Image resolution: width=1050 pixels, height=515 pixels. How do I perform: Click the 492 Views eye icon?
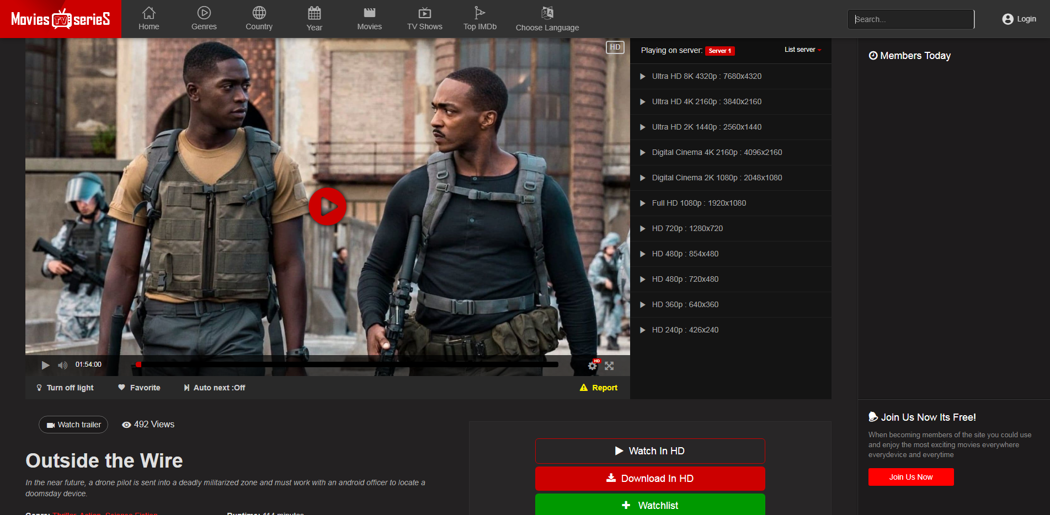point(126,425)
